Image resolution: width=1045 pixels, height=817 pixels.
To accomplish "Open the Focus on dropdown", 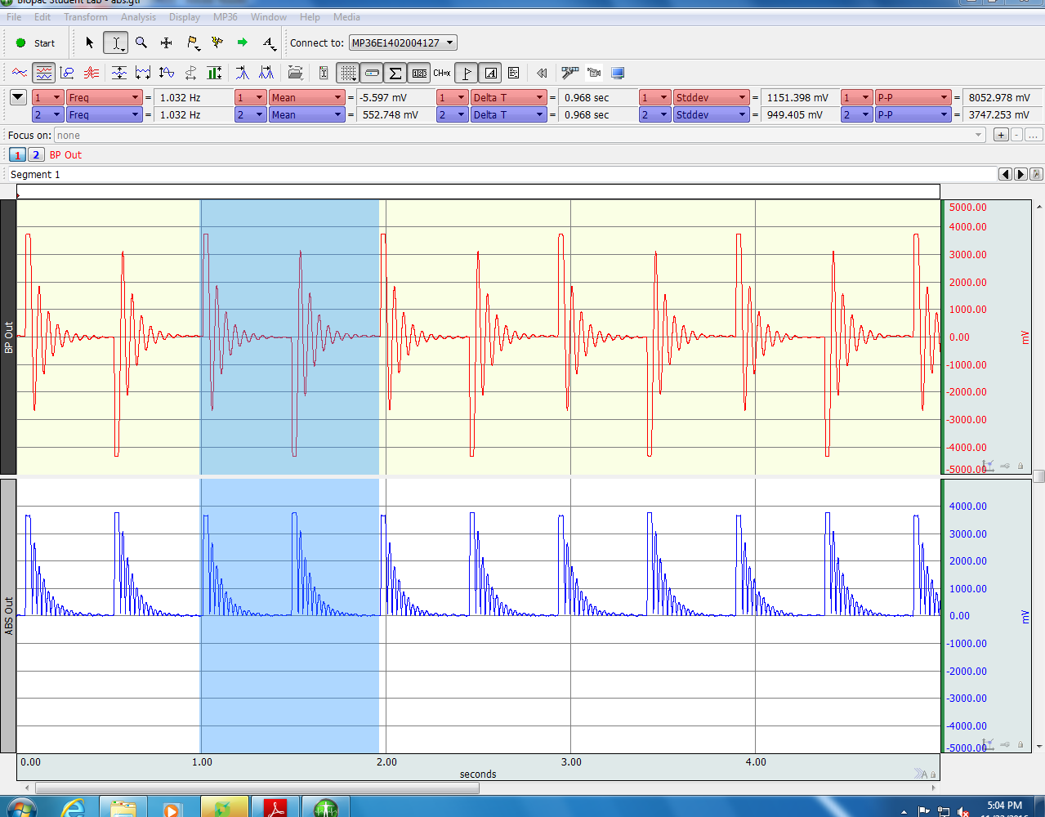I will click(x=520, y=135).
